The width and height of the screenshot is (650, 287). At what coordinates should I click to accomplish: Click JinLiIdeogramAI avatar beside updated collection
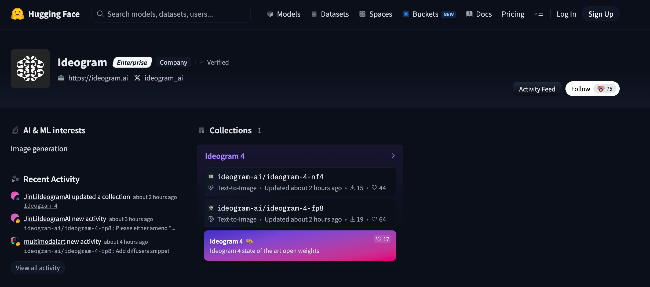tap(15, 196)
